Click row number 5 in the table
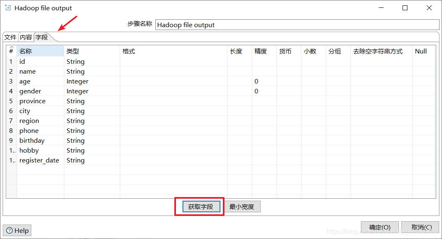442x239 pixels. [x=11, y=101]
